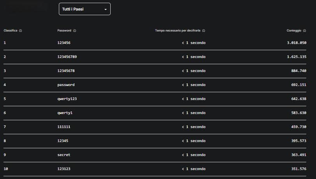Open info icon for Tempo necessario per decifrarla
Image resolution: width=316 pixels, height=179 pixels.
tap(203, 31)
